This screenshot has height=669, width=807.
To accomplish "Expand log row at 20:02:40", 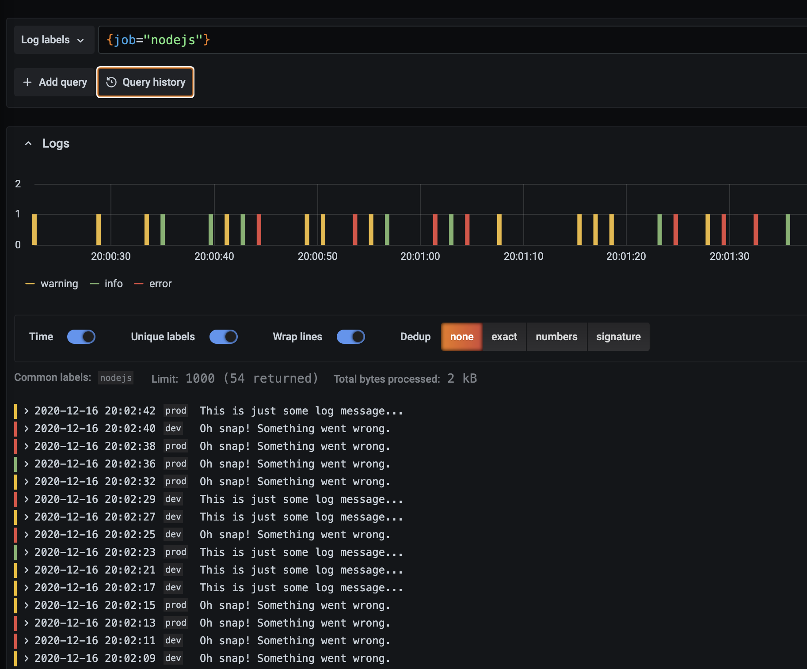I will click(27, 429).
